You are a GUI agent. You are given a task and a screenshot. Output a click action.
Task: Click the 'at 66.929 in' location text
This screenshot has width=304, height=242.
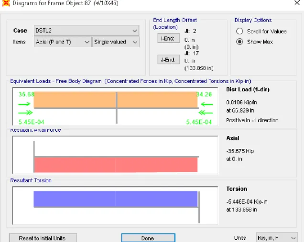[240, 110]
